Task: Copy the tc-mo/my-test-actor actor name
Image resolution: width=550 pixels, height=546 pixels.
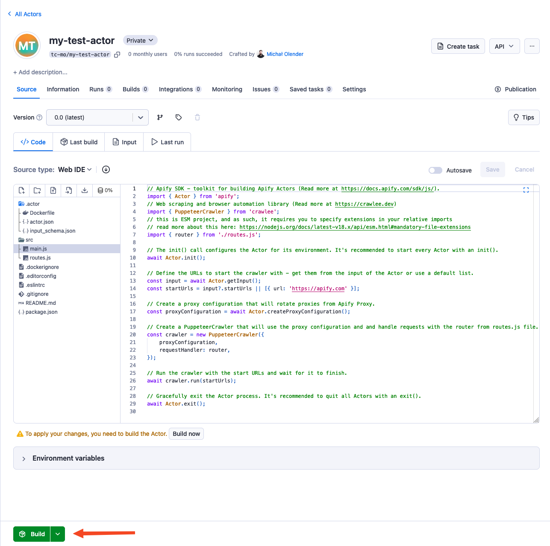Action: 118,55
